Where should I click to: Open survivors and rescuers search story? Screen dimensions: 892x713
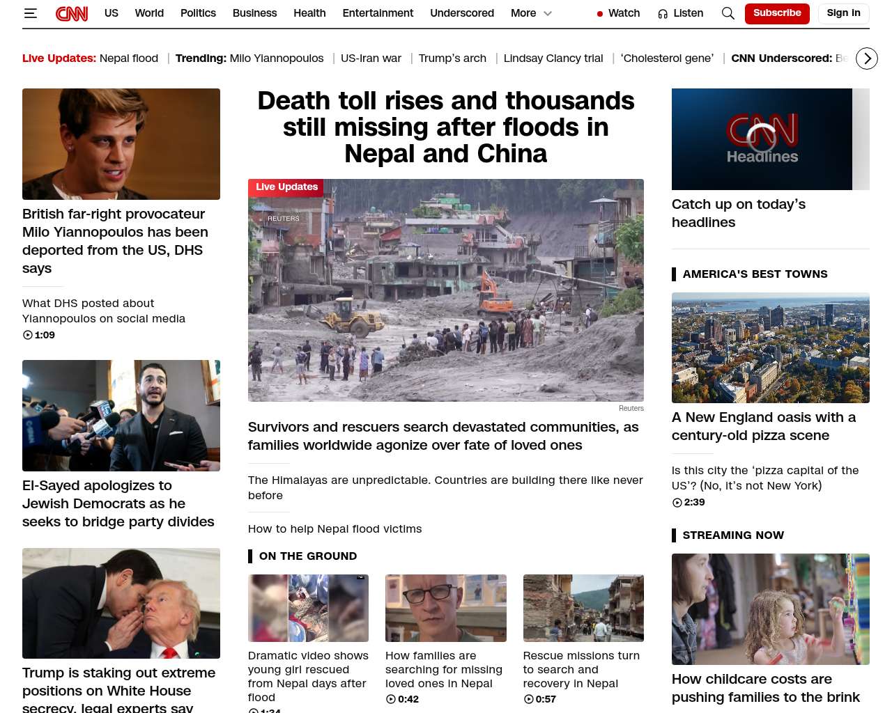pyautogui.click(x=443, y=436)
